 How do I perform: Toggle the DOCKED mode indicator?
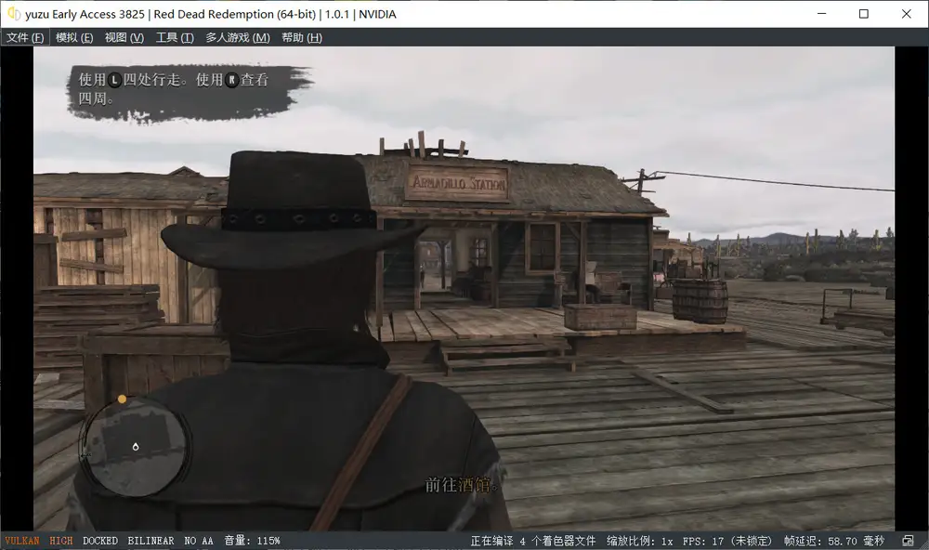point(100,541)
